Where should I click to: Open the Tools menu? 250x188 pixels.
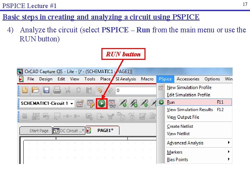(90, 79)
